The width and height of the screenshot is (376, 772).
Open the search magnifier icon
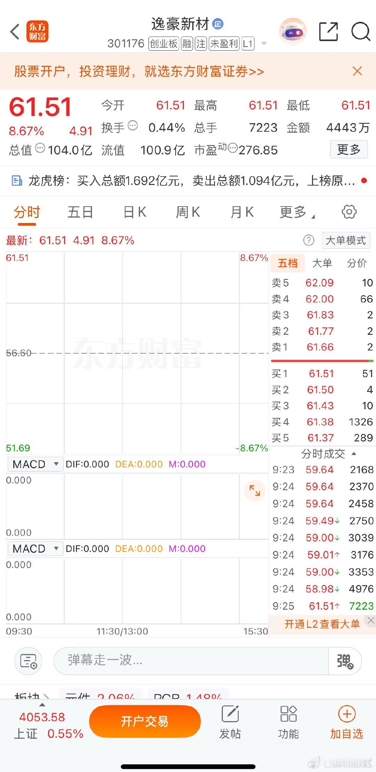point(360,32)
